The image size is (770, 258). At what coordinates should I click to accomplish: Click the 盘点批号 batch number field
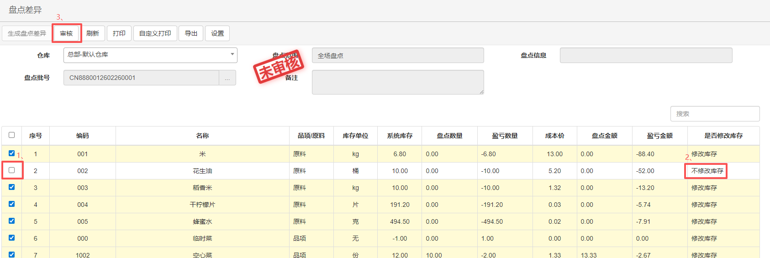(142, 78)
